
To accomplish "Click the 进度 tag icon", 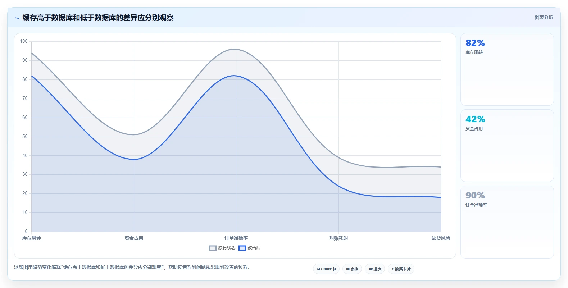I will [371, 269].
